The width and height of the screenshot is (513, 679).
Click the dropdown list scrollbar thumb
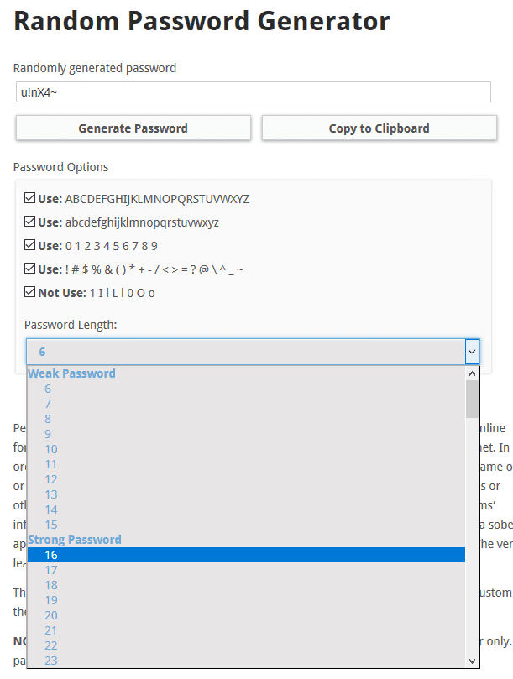click(x=472, y=399)
